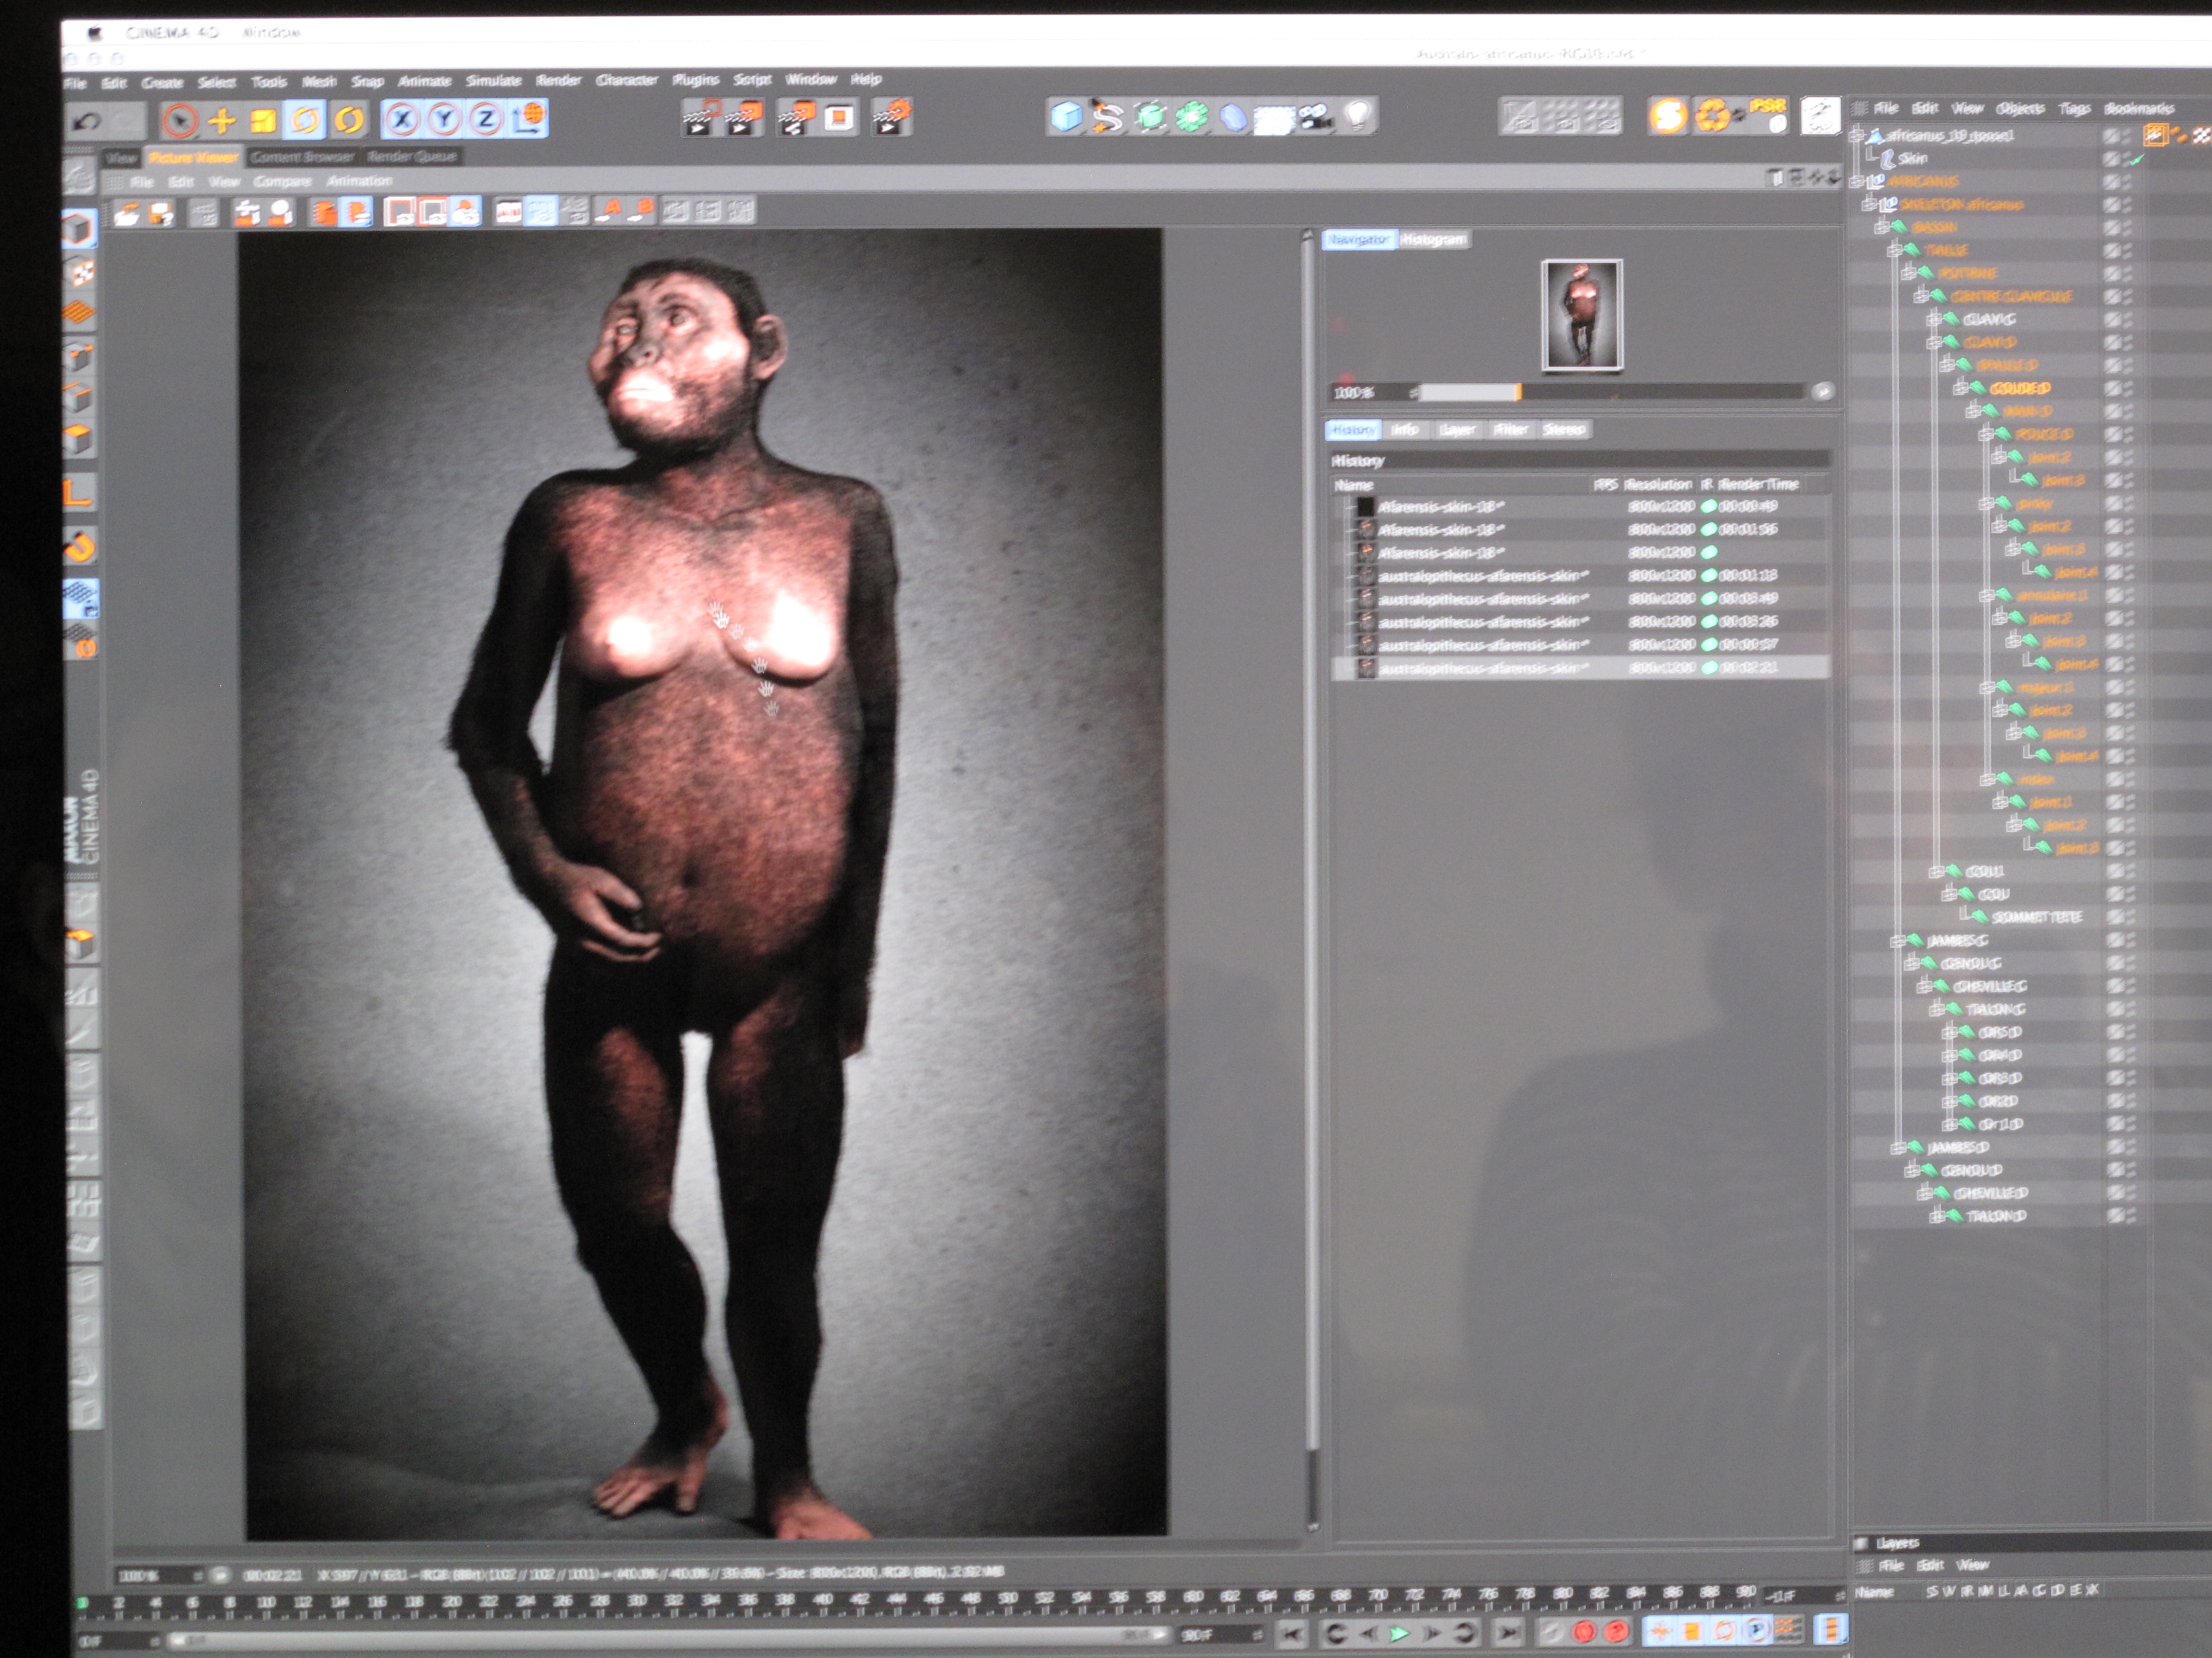Click Set as A compare icon
Viewport: 2212px width, 1658px height.
click(610, 210)
